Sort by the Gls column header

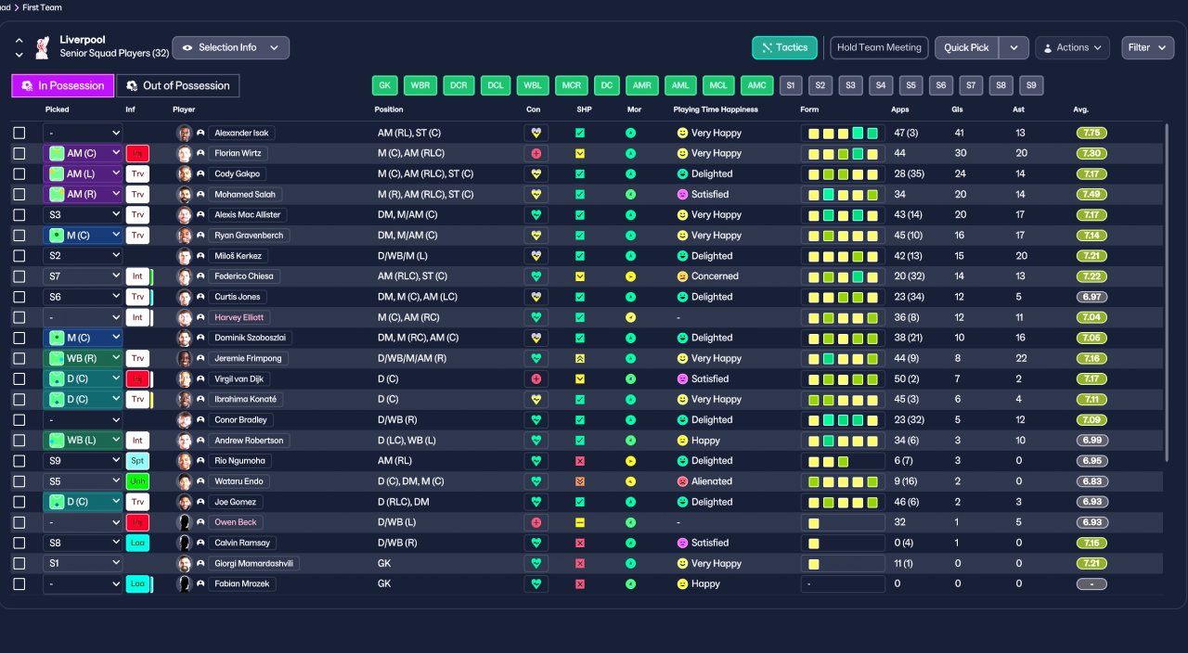pyautogui.click(x=959, y=109)
